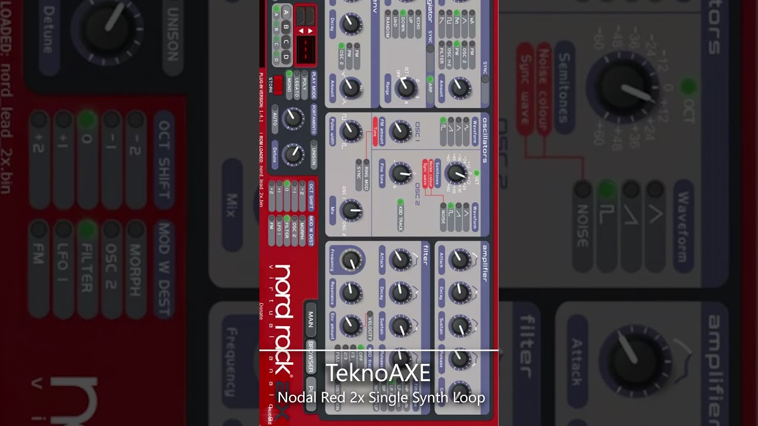The width and height of the screenshot is (758, 426).
Task: Click the FM amount knob
Action: pos(400,131)
